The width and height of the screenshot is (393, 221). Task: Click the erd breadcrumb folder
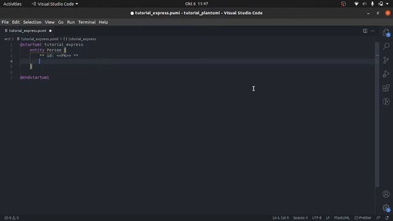[7, 39]
